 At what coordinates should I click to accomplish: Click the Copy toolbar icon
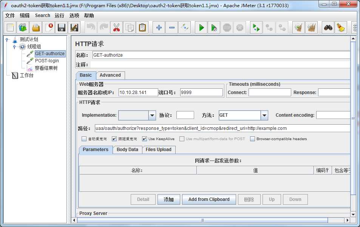(130, 28)
